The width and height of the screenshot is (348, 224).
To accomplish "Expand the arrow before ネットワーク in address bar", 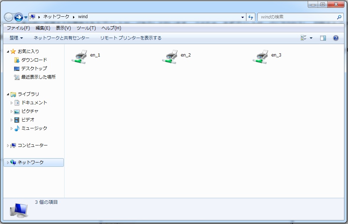I will (x=39, y=17).
